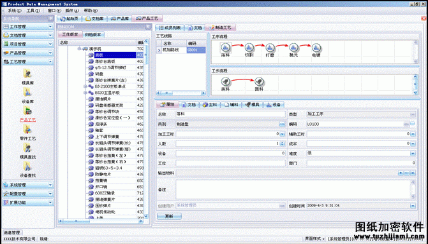428x244 pixels.
Task: Expand the 扩展功能 sidebar section
Action: point(50,203)
